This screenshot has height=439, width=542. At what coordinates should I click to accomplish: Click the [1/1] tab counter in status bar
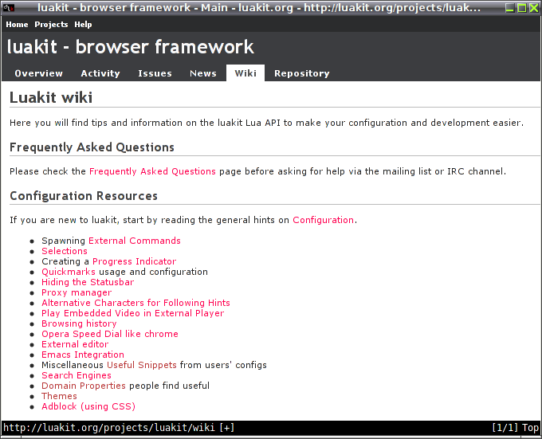point(505,428)
